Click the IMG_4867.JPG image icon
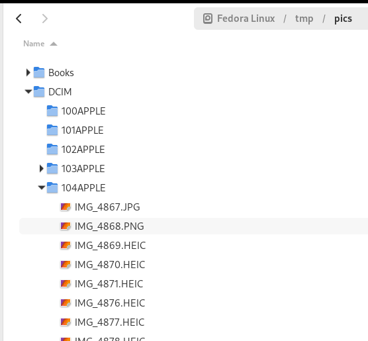 pyautogui.click(x=66, y=207)
